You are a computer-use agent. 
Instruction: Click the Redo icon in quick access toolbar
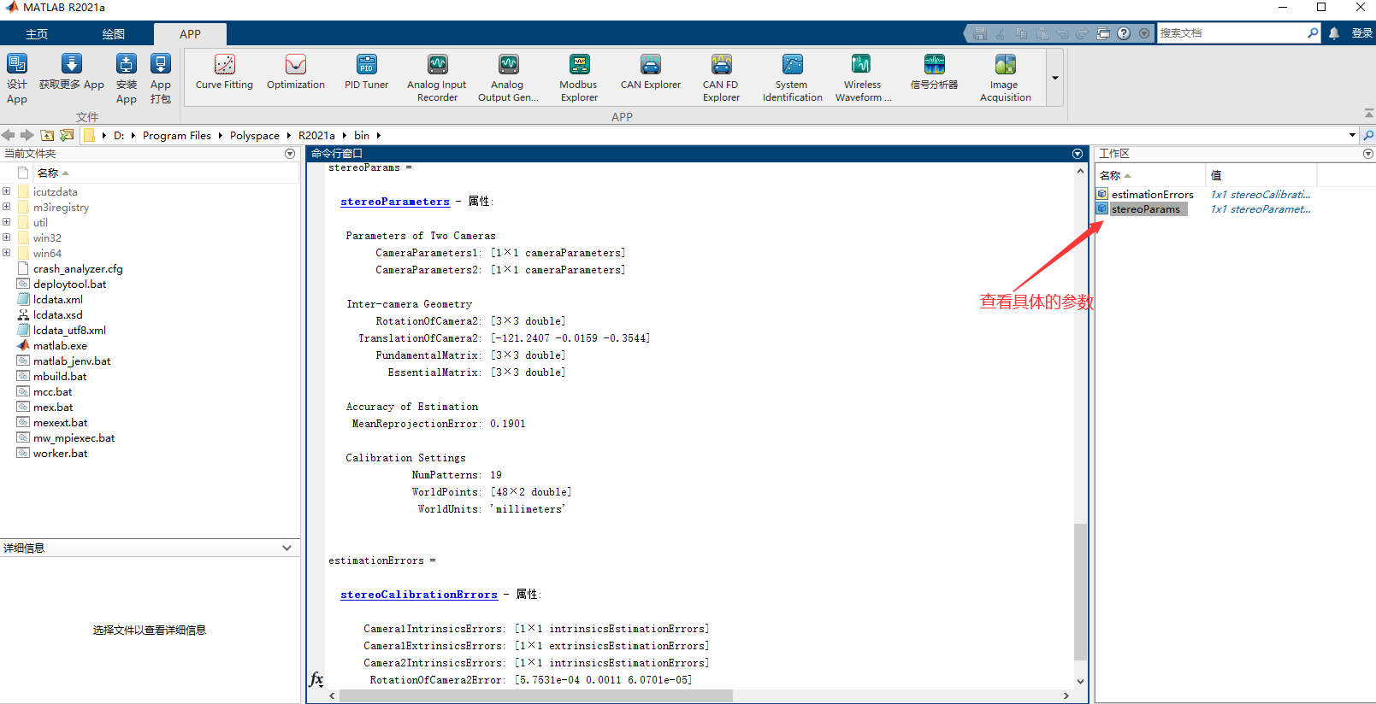(x=1083, y=33)
